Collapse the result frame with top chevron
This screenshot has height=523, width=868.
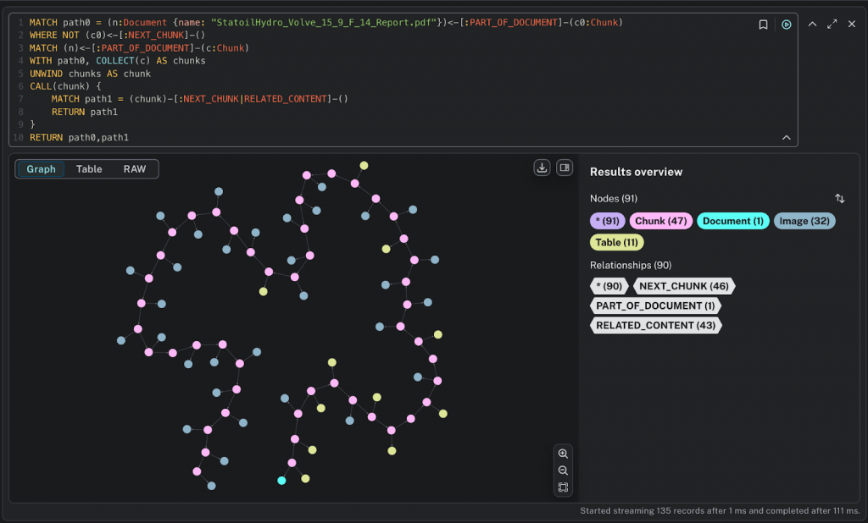(x=812, y=24)
